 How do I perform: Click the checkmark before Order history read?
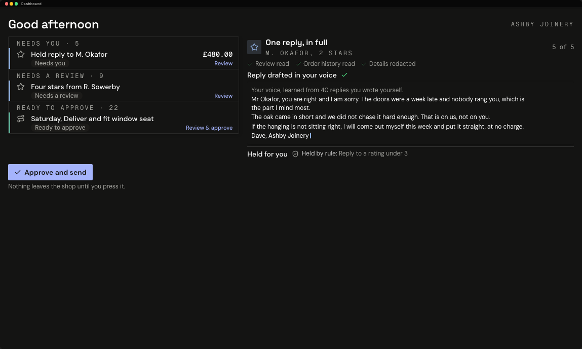(298, 64)
